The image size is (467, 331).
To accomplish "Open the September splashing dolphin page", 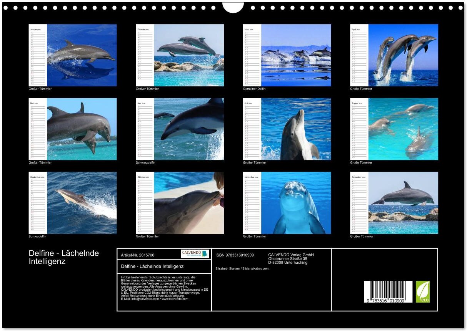I will [73, 203].
